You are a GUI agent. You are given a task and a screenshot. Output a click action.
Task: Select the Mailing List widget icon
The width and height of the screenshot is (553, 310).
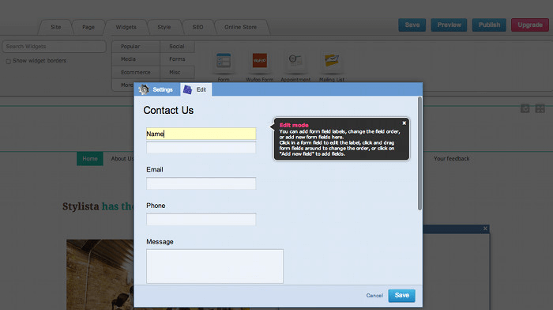(332, 60)
